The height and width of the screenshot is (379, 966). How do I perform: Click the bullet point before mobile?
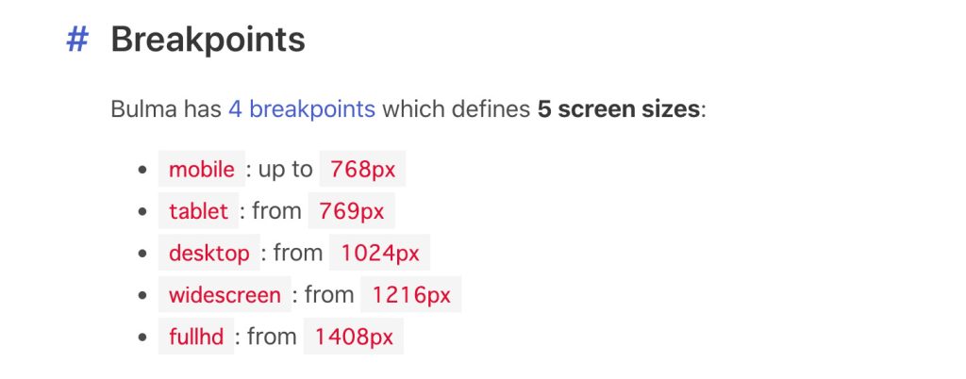tap(142, 171)
